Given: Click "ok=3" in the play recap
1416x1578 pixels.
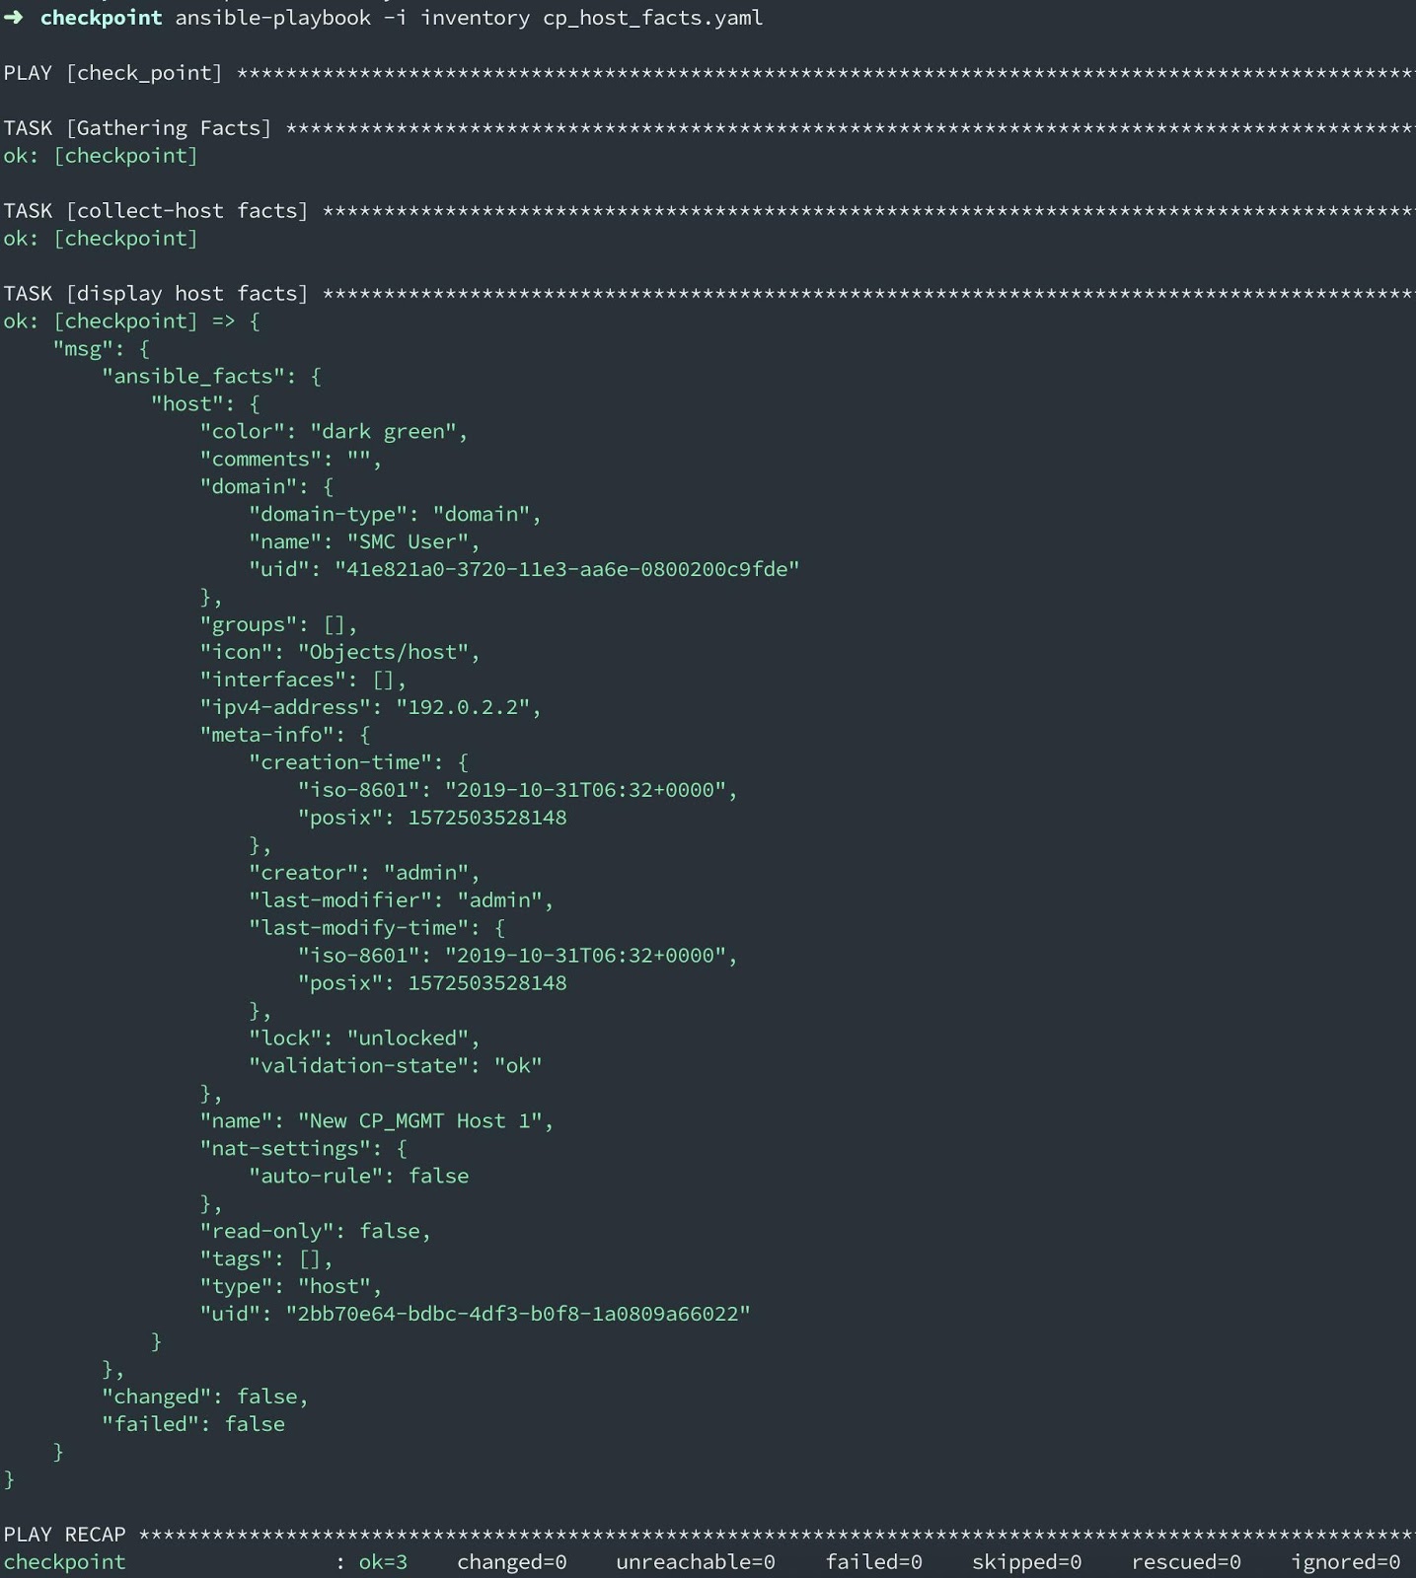Looking at the screenshot, I should [x=383, y=1563].
